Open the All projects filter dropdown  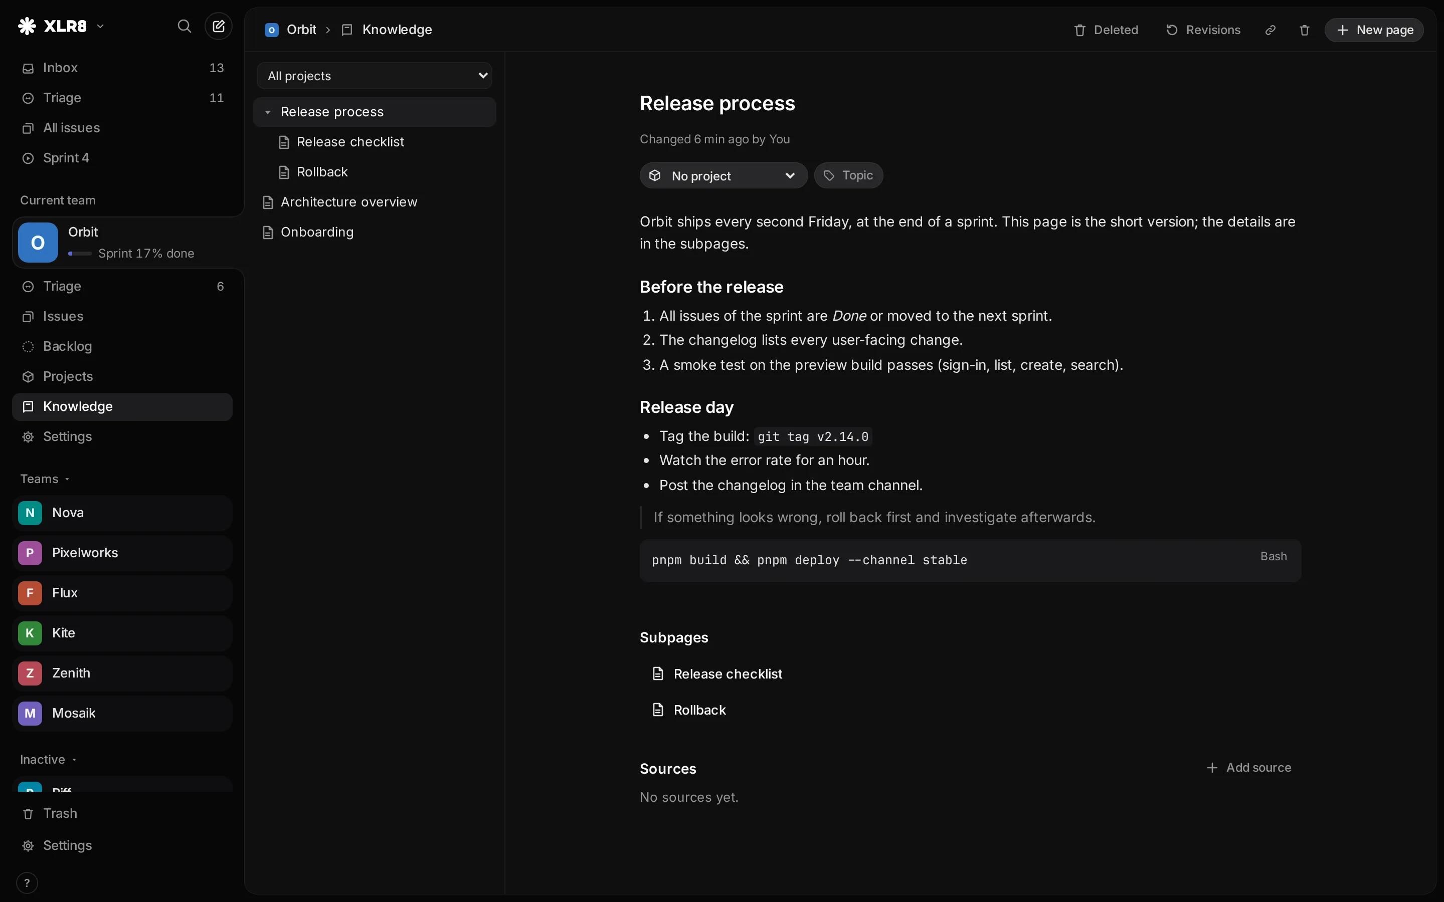[375, 76]
